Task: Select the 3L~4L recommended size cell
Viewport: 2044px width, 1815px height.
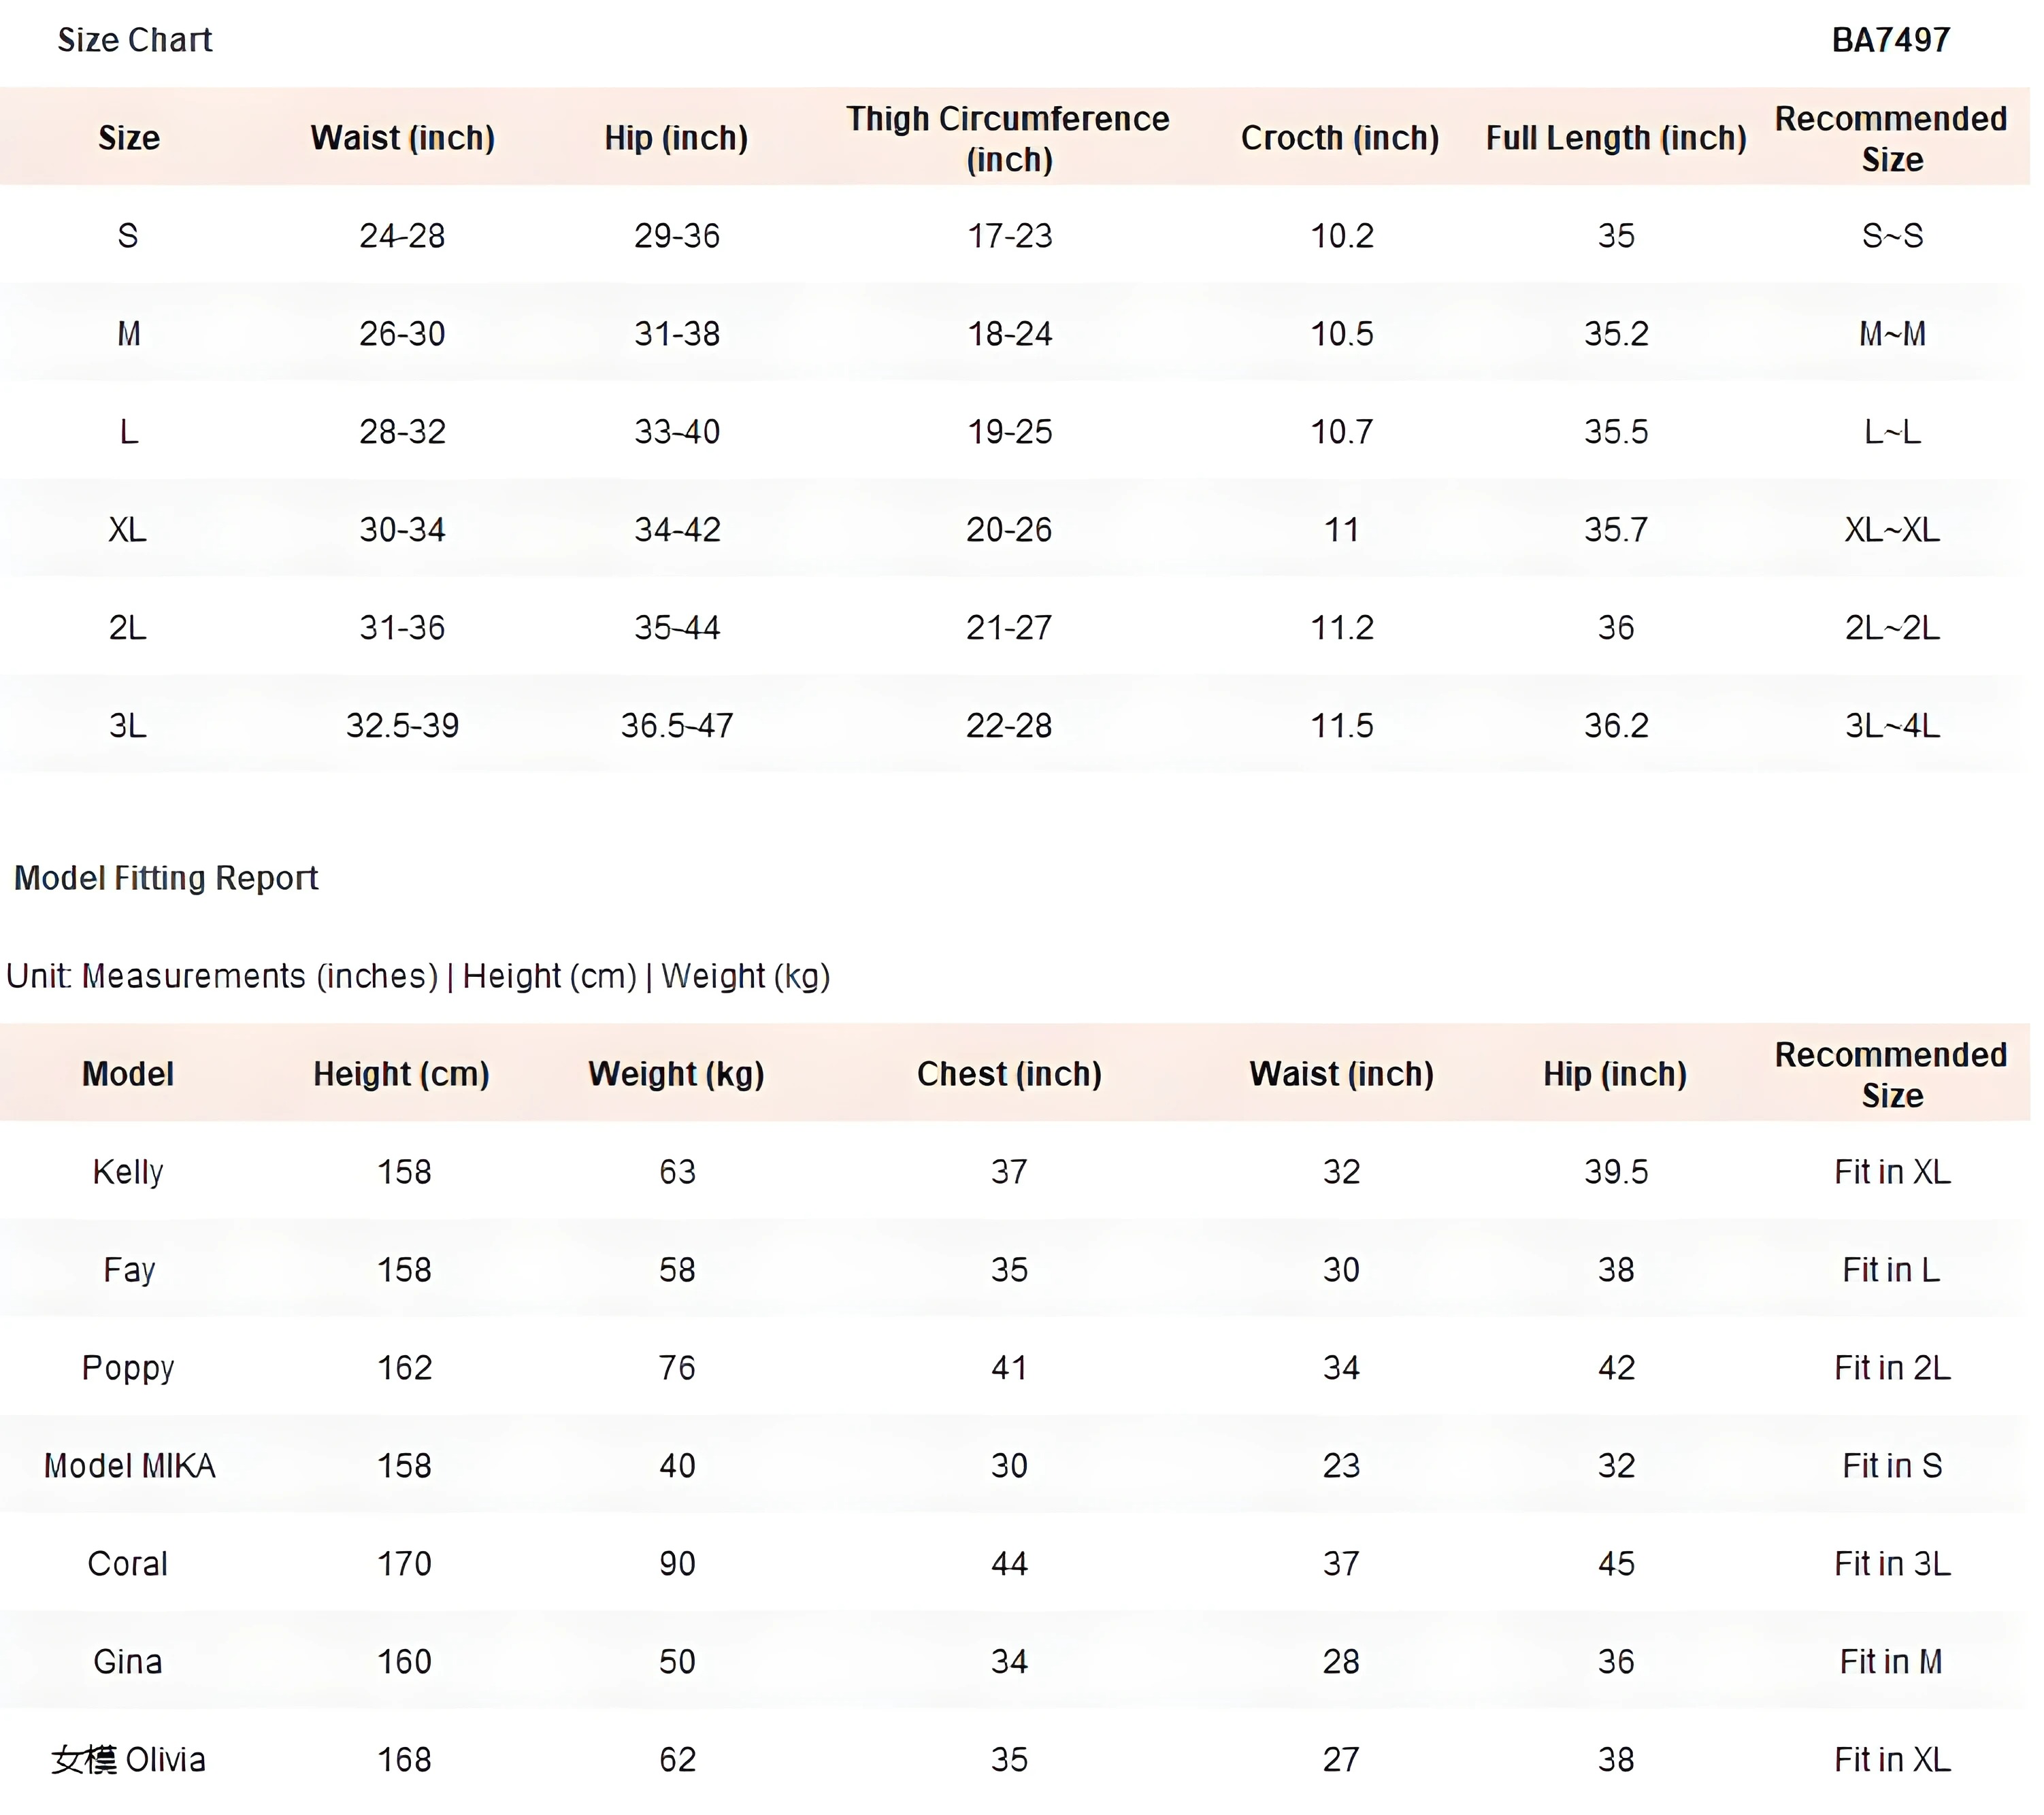Action: point(1892,726)
